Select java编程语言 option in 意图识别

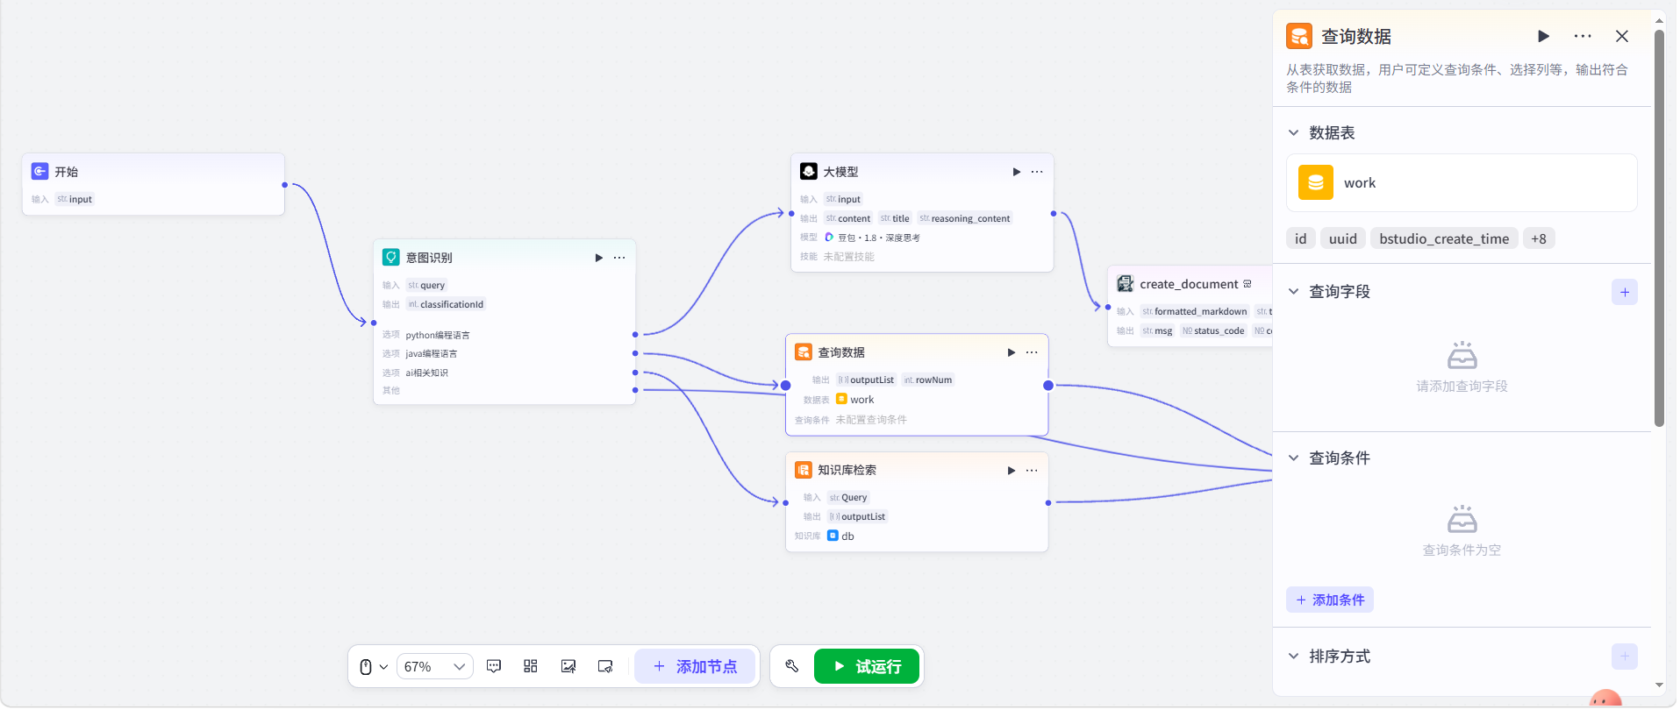[x=432, y=354]
